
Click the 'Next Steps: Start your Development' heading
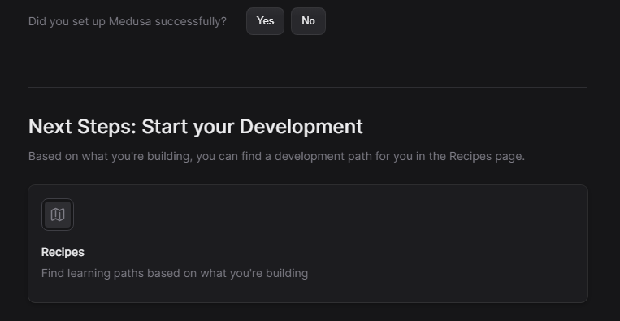(195, 127)
